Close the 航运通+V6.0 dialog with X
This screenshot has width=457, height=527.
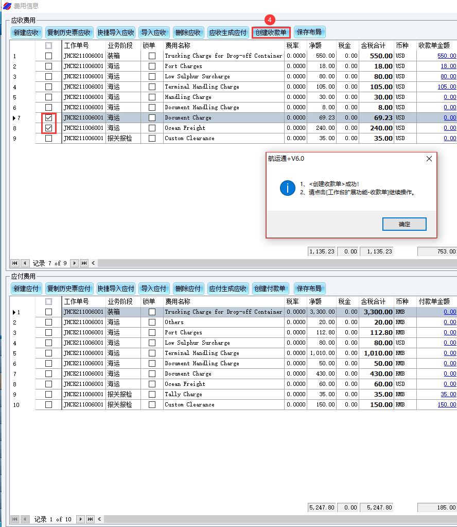pyautogui.click(x=429, y=159)
